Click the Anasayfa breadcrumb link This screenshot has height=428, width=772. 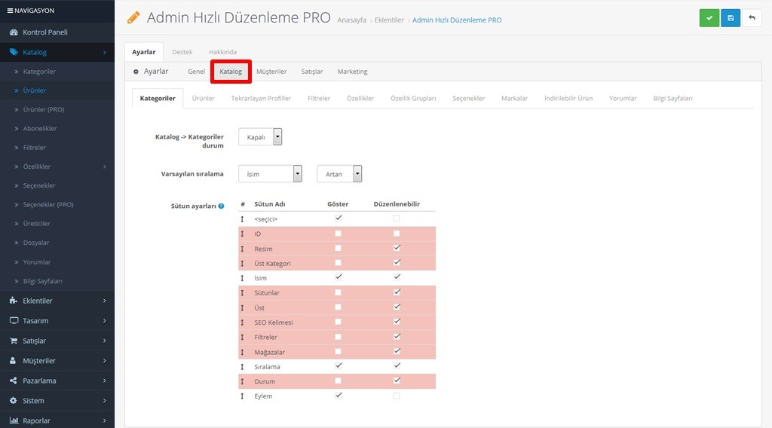click(351, 20)
